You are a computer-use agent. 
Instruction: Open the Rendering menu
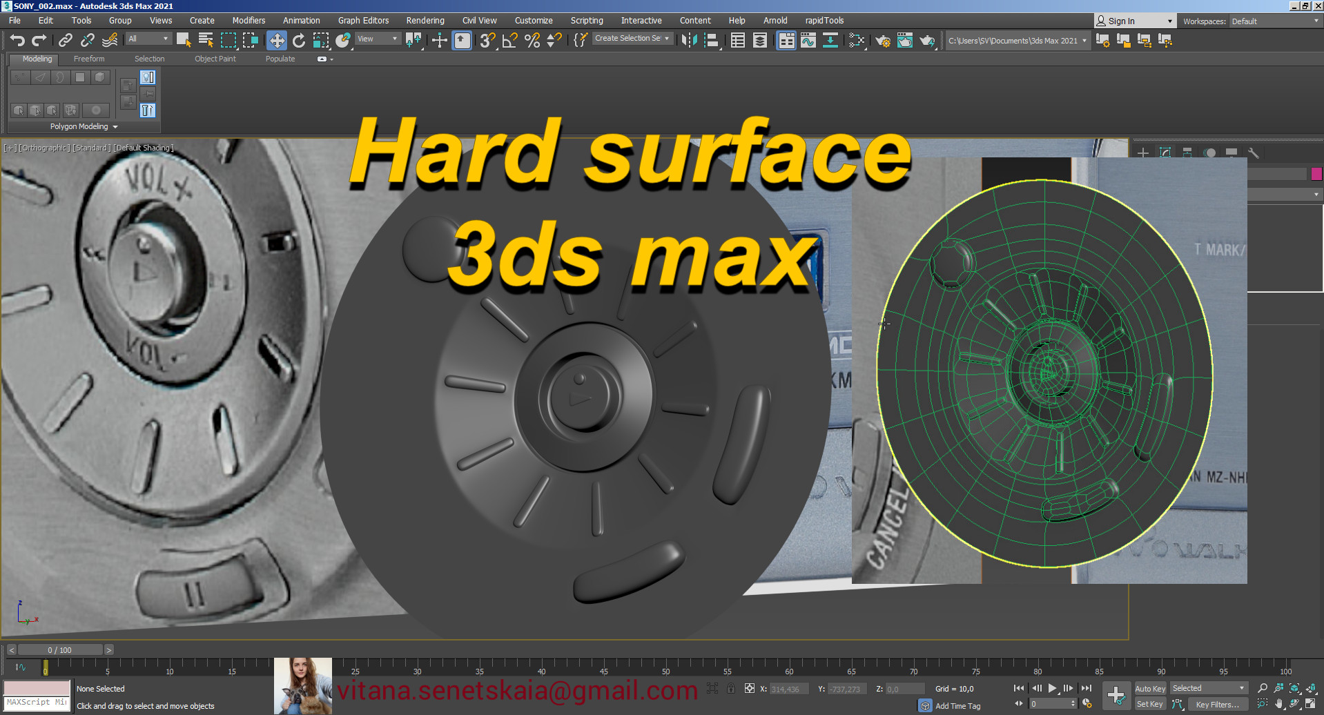tap(425, 21)
